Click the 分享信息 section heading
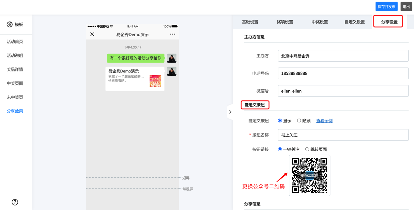 253,204
